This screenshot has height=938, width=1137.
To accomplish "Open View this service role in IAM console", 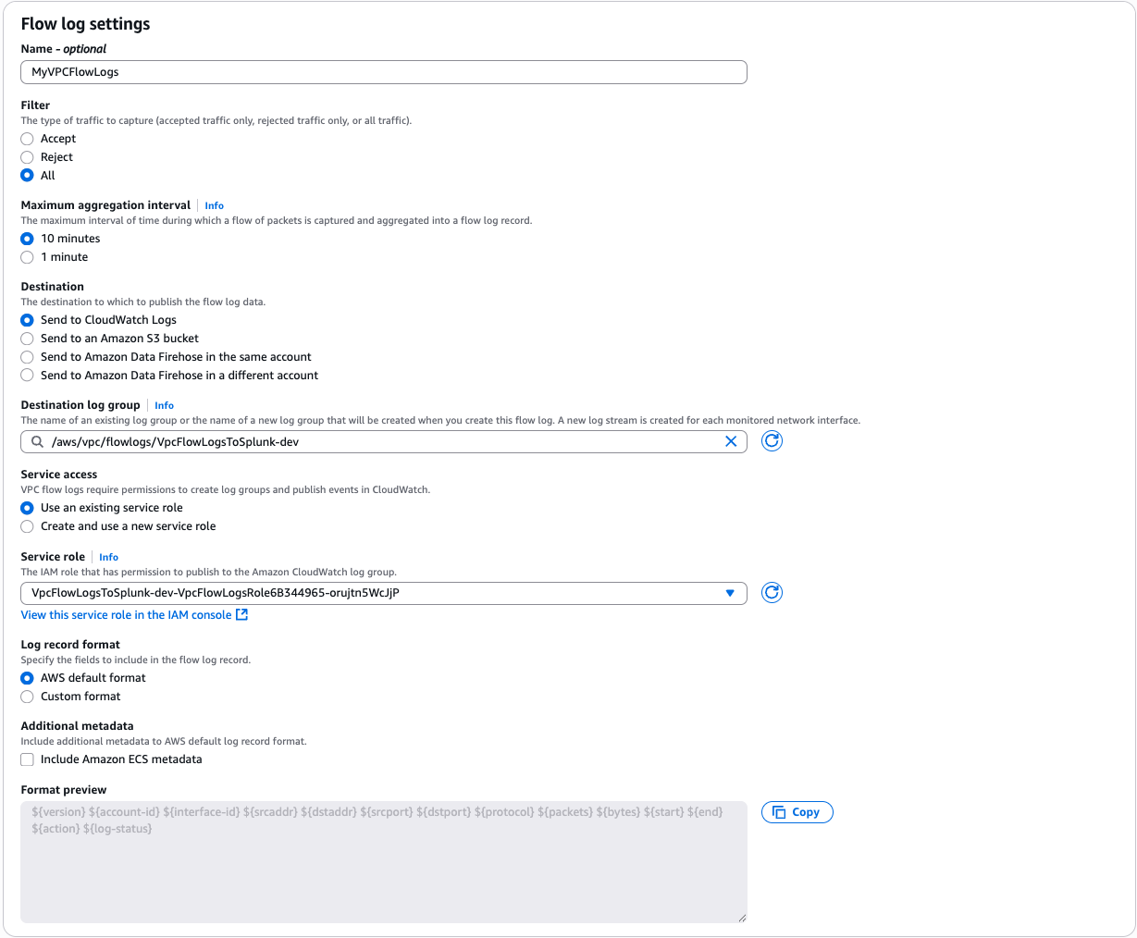I will click(x=126, y=613).
